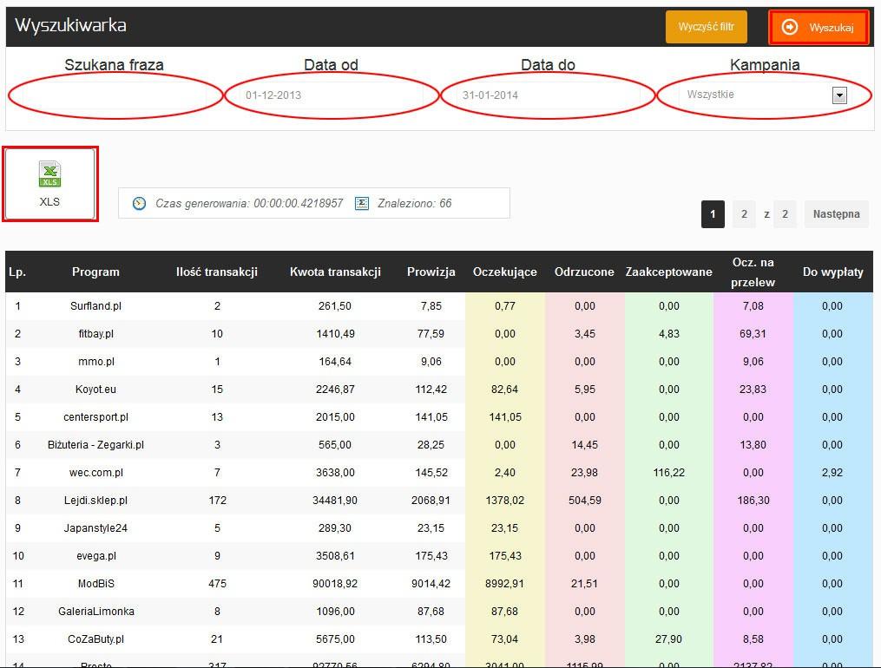
Task: Click total pages number after z
Action: [x=785, y=214]
